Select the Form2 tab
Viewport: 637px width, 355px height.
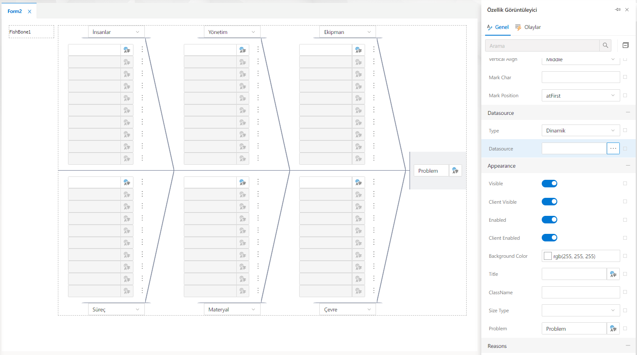15,11
